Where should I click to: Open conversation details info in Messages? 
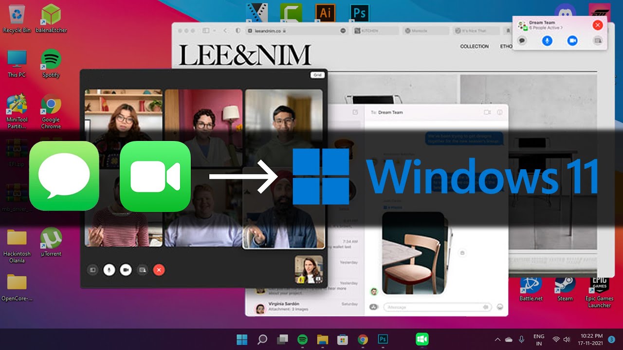(x=499, y=112)
